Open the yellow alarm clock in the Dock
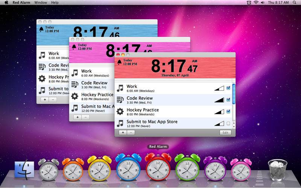The width and height of the screenshot is (301, 188). pos(99,168)
